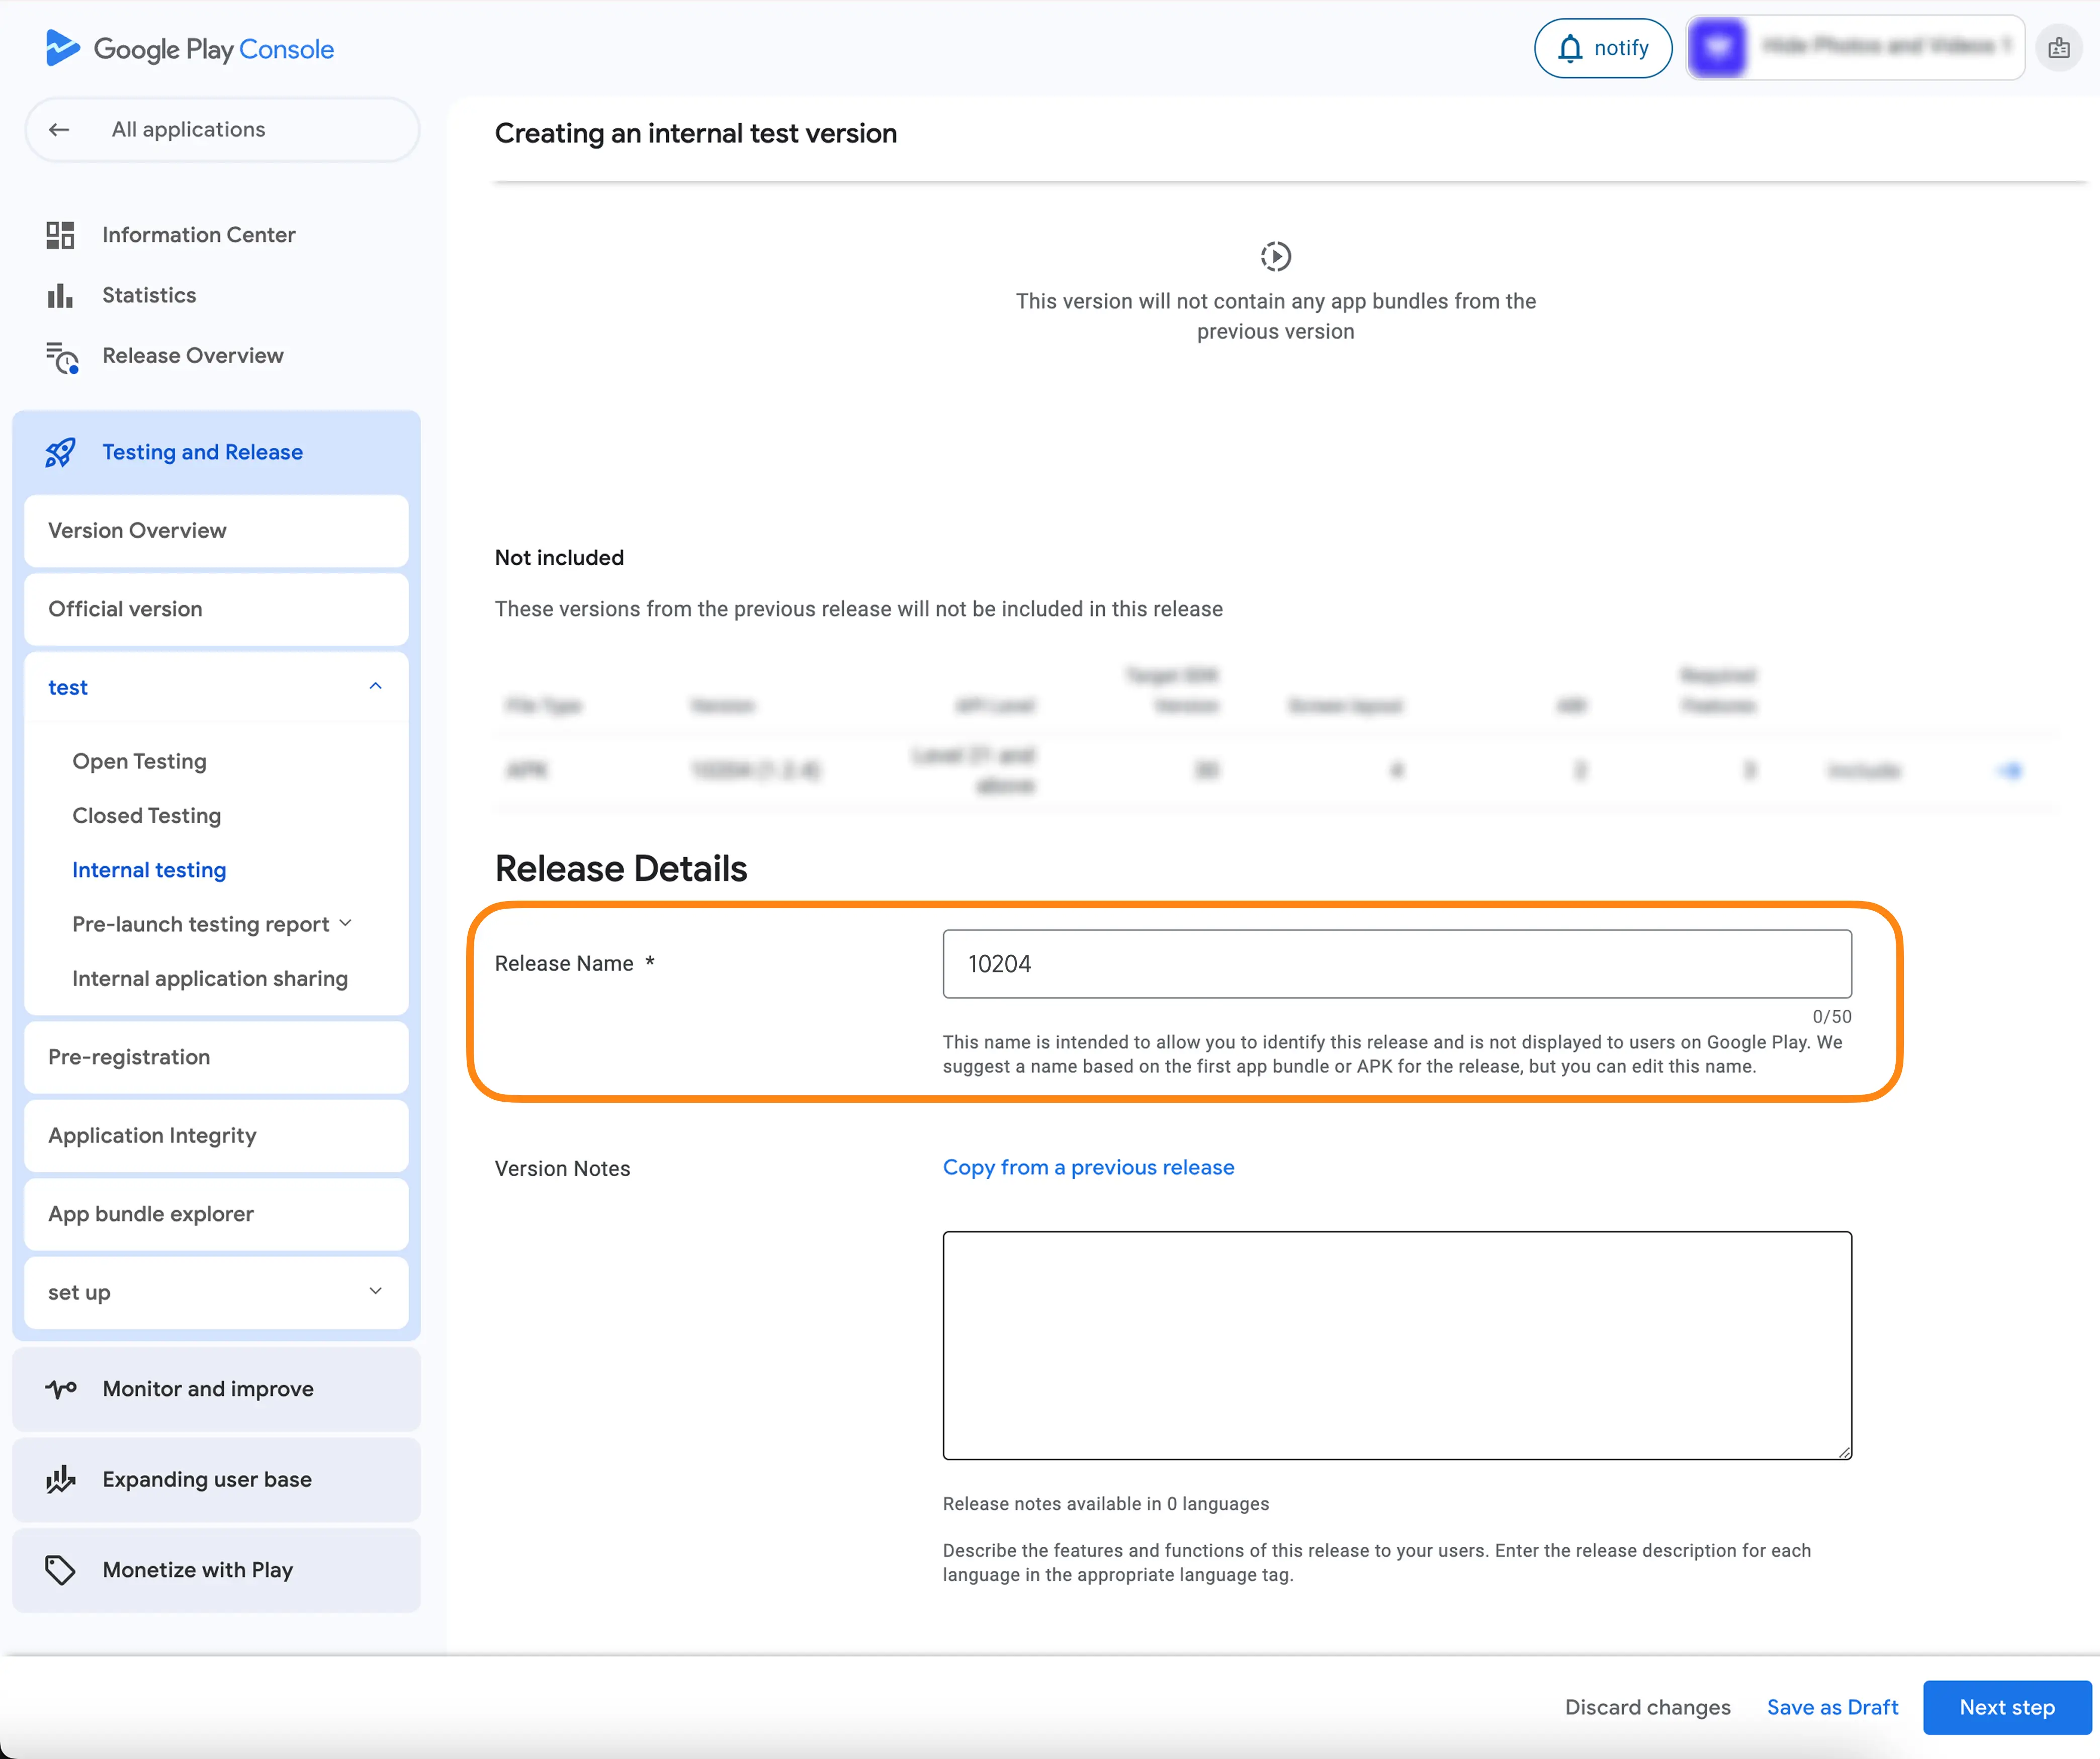The width and height of the screenshot is (2100, 1759).
Task: Click the Release Overview label
Action: click(193, 356)
